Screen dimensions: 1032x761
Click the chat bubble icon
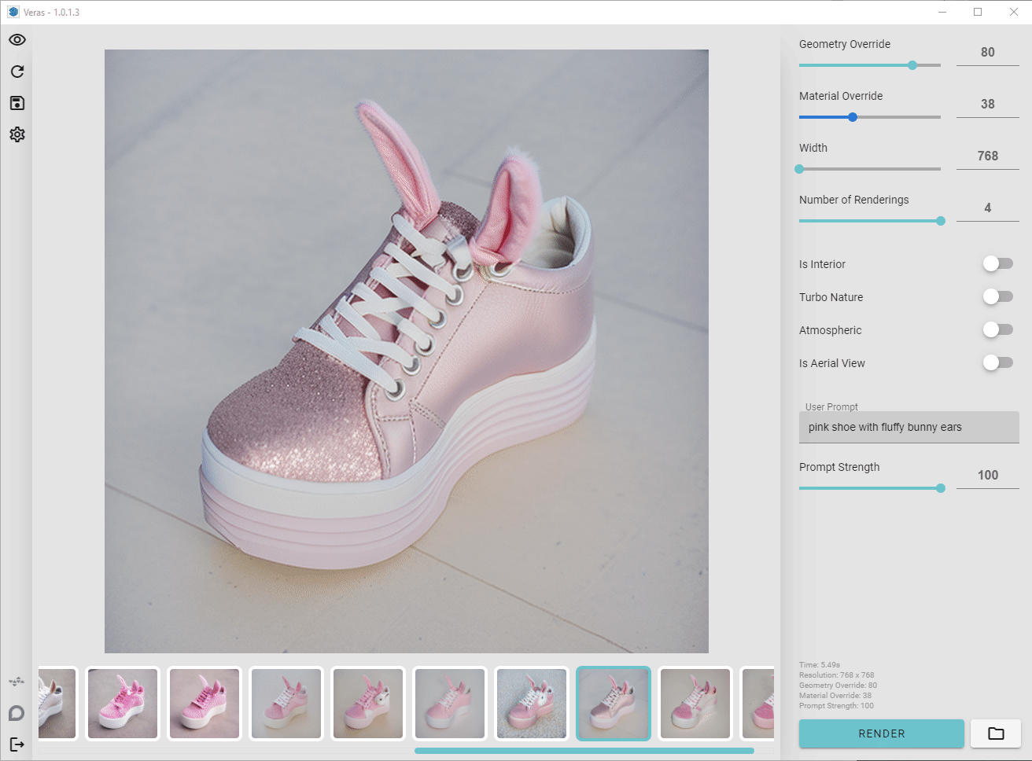point(17,713)
